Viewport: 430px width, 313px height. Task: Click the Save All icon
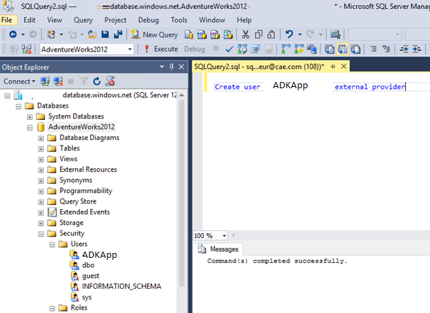(118, 34)
